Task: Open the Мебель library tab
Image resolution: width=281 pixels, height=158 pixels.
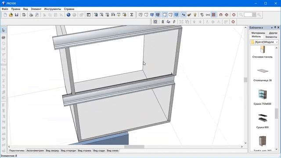Action: pyautogui.click(x=256, y=36)
